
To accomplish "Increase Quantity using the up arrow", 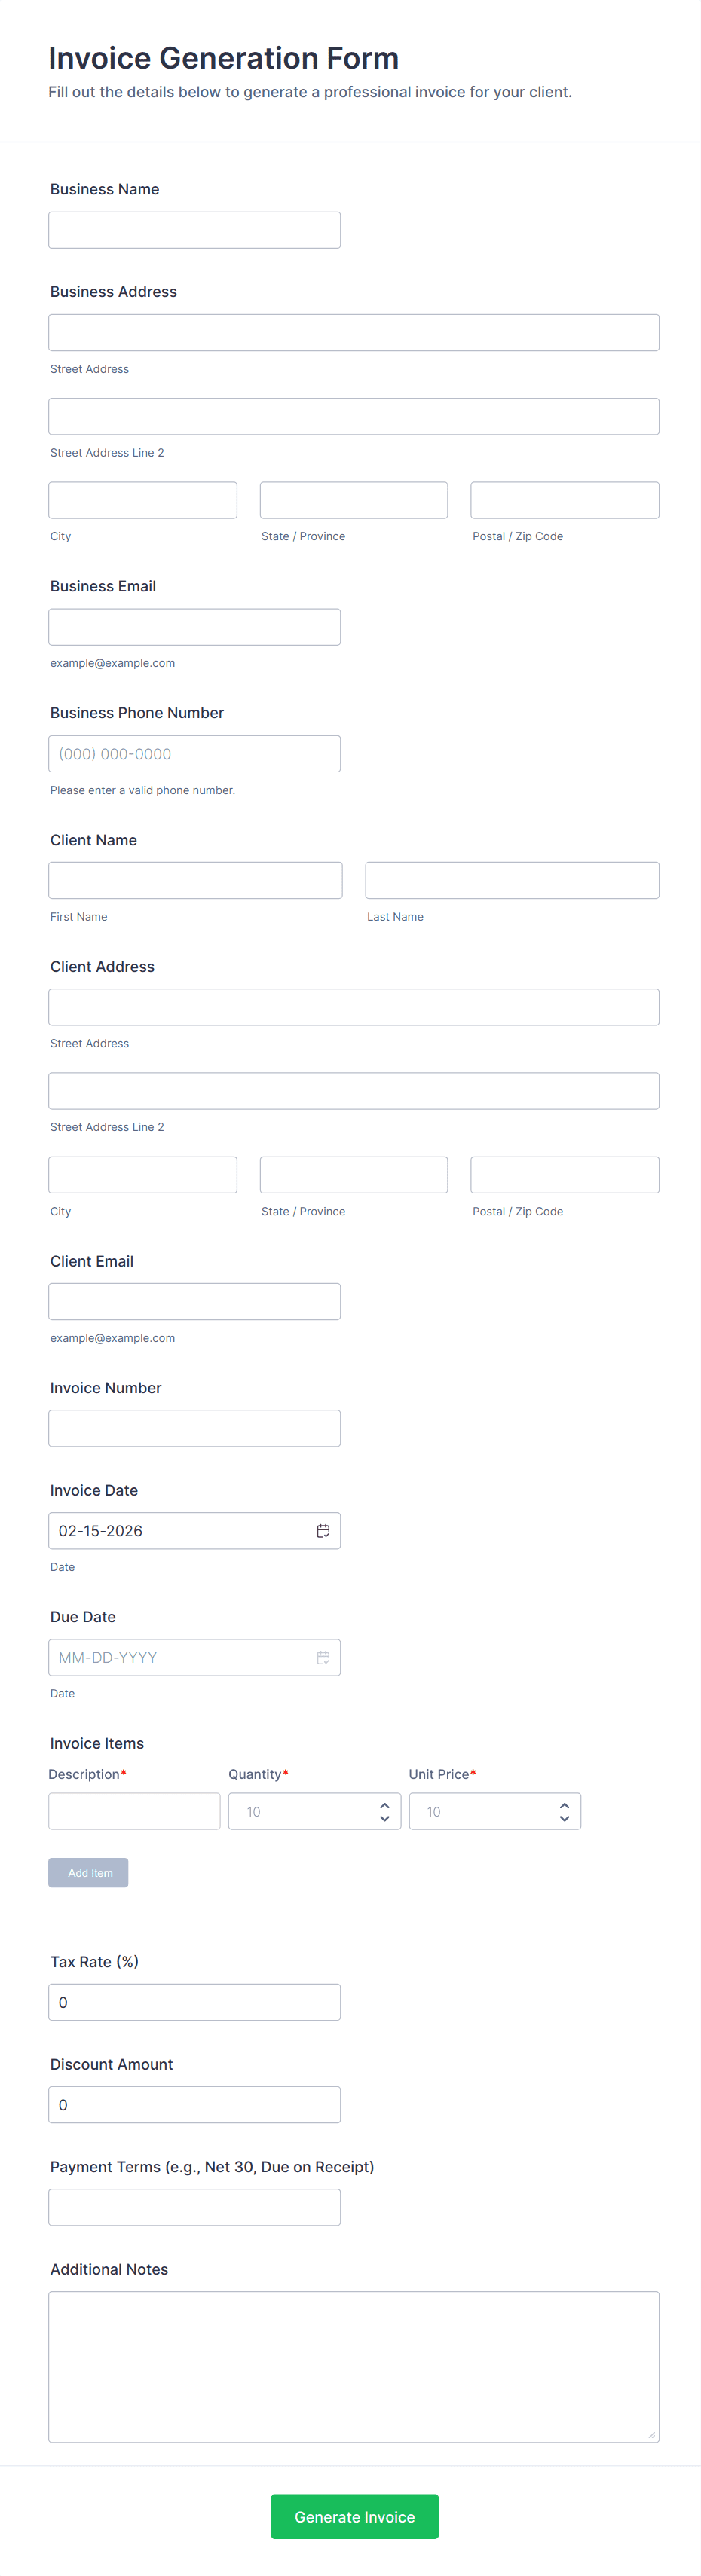I will click(x=385, y=1804).
